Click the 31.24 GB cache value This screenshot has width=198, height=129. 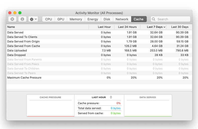tap(182, 46)
